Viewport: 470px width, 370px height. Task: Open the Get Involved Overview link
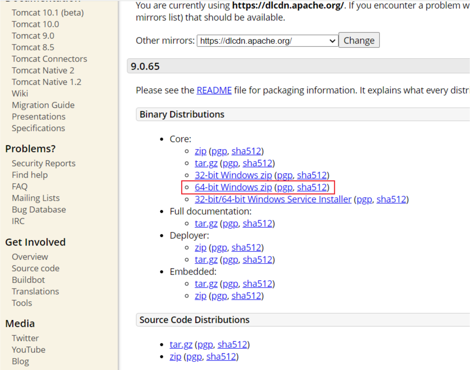coord(30,257)
